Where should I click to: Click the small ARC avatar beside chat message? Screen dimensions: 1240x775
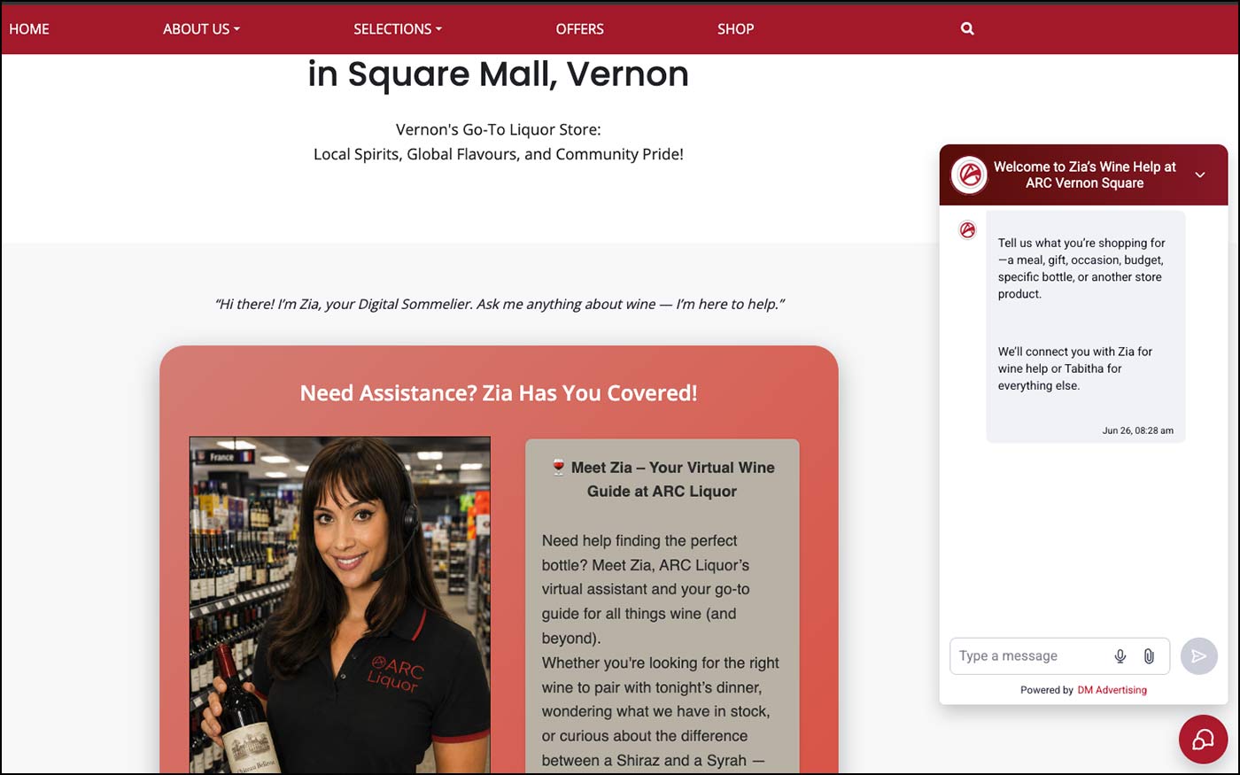[x=967, y=230]
